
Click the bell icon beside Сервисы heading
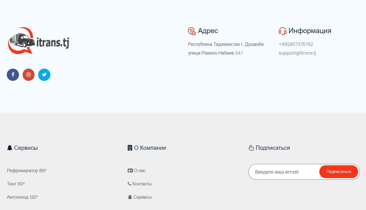coord(10,148)
